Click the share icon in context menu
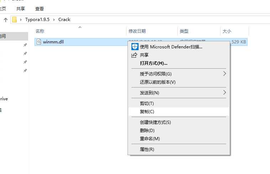270x174 pixels. coord(134,55)
